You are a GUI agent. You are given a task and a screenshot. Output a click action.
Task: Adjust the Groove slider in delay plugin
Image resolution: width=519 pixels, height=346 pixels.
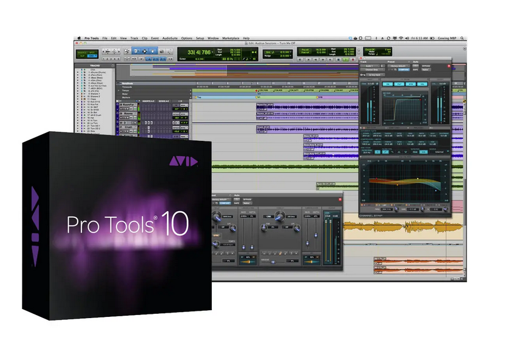click(x=273, y=262)
